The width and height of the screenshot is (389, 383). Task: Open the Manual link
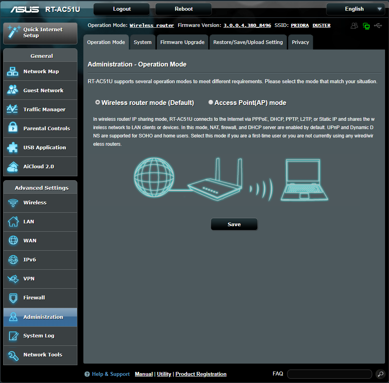click(x=144, y=374)
